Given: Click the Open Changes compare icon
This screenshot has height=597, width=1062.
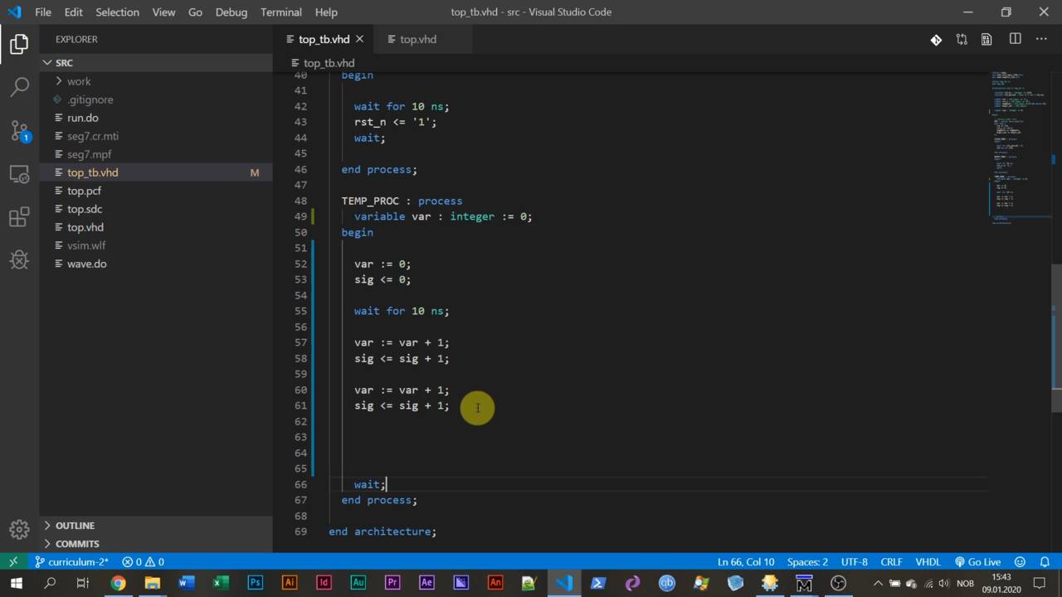Looking at the screenshot, I should tap(962, 39).
